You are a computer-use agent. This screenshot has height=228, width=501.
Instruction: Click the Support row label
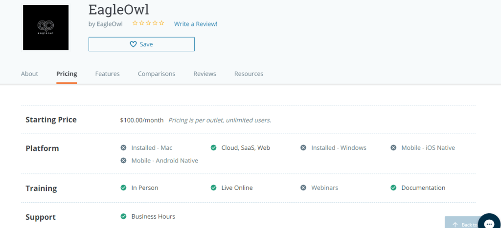[41, 217]
